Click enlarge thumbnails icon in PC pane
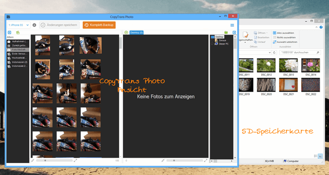Viewport: 329px width, 175px height. [x=206, y=161]
